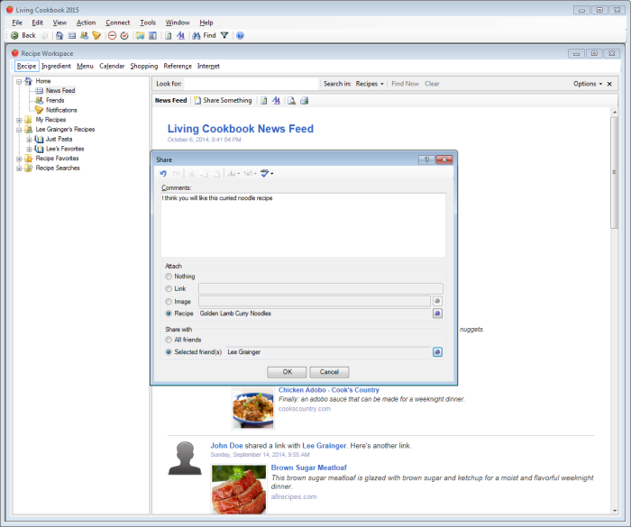
Task: Click the Chicken Adobo recipe thumbnail
Action: tap(253, 408)
